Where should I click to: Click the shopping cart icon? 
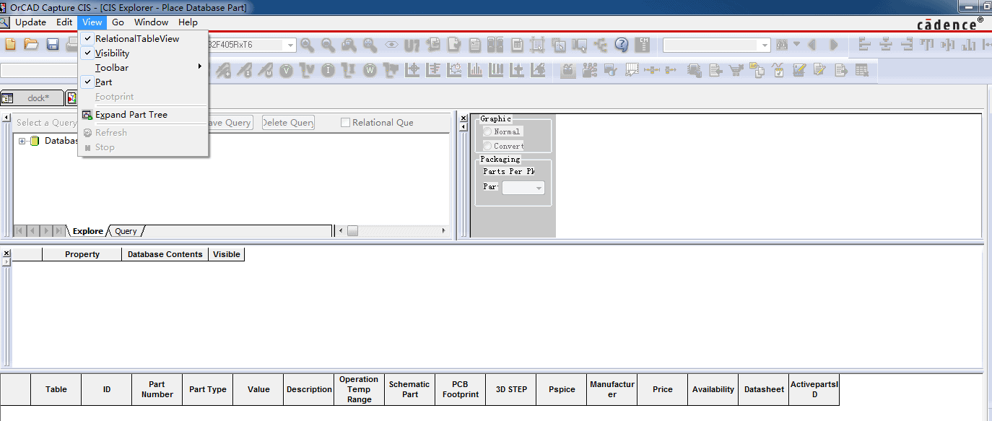tap(736, 70)
